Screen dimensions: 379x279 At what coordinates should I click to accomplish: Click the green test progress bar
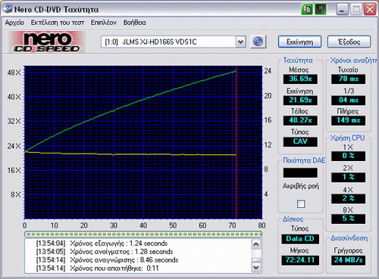point(143,234)
